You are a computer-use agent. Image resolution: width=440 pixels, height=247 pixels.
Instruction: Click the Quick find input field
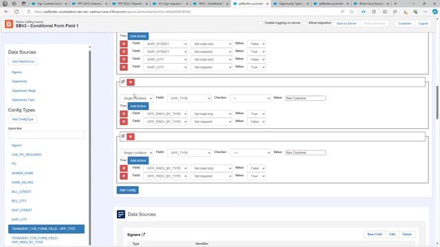coord(46,135)
